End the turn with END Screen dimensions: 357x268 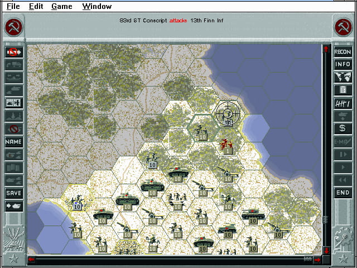tap(342, 193)
